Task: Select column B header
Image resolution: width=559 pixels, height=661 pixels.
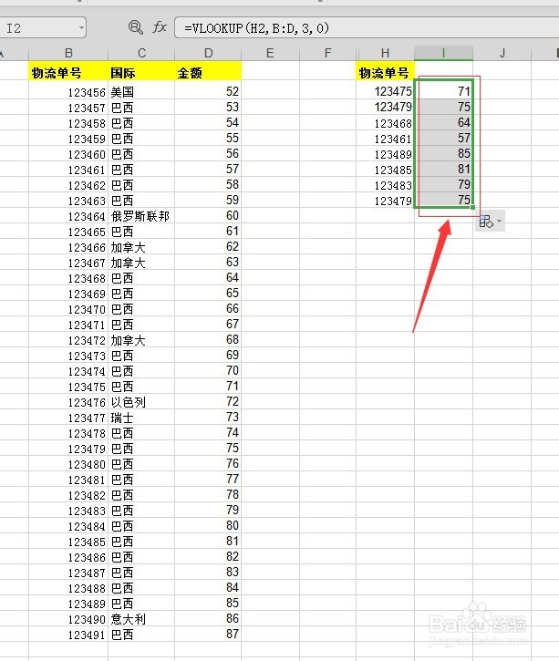Action: pyautogui.click(x=68, y=53)
